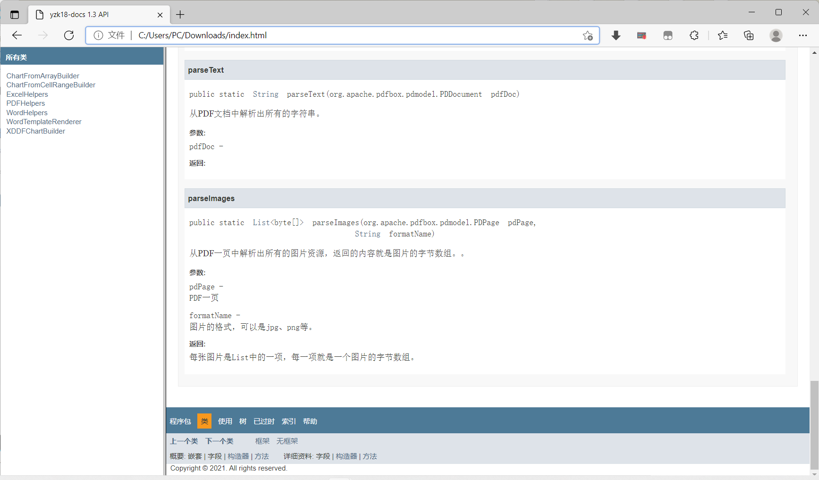Click the Downloads icon in the toolbar
The width and height of the screenshot is (819, 480).
pyautogui.click(x=616, y=35)
